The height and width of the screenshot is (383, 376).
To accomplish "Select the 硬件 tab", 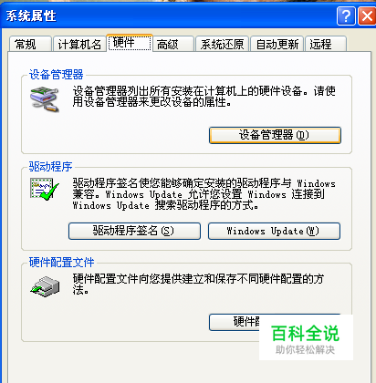I will coord(130,43).
